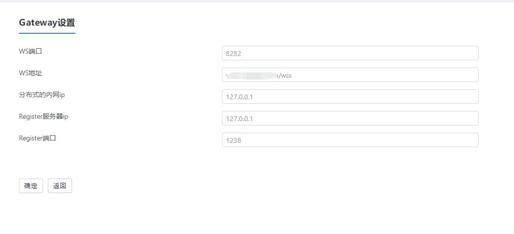Click the gray strip at page top
Image resolution: width=514 pixels, height=234 pixels.
(257, 1)
